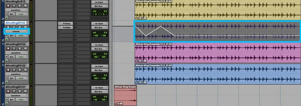Viewport: 301px width, 106px height.
Task: Open the PanMan insert plugin
Action: (66, 27)
